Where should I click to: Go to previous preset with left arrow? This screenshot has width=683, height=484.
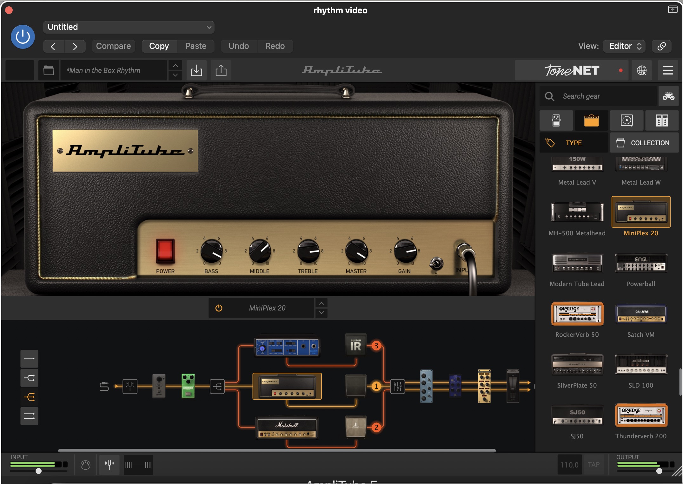coord(53,46)
